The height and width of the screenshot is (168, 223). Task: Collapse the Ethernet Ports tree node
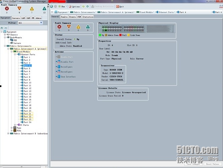pyautogui.click(x=15, y=54)
